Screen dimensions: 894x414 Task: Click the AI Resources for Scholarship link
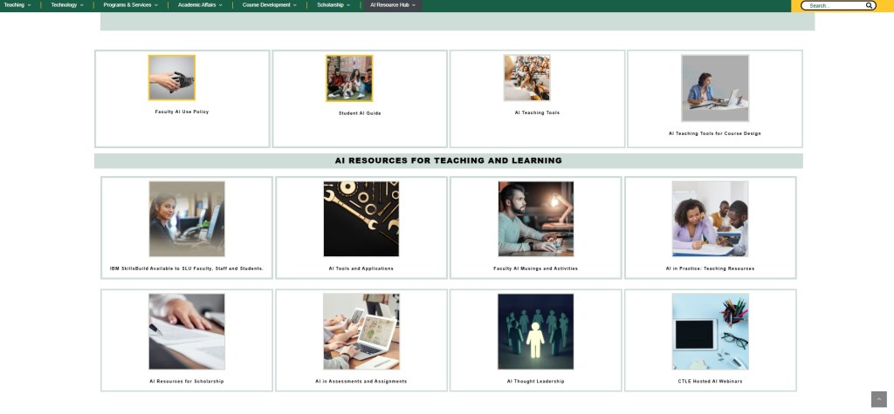point(186,381)
